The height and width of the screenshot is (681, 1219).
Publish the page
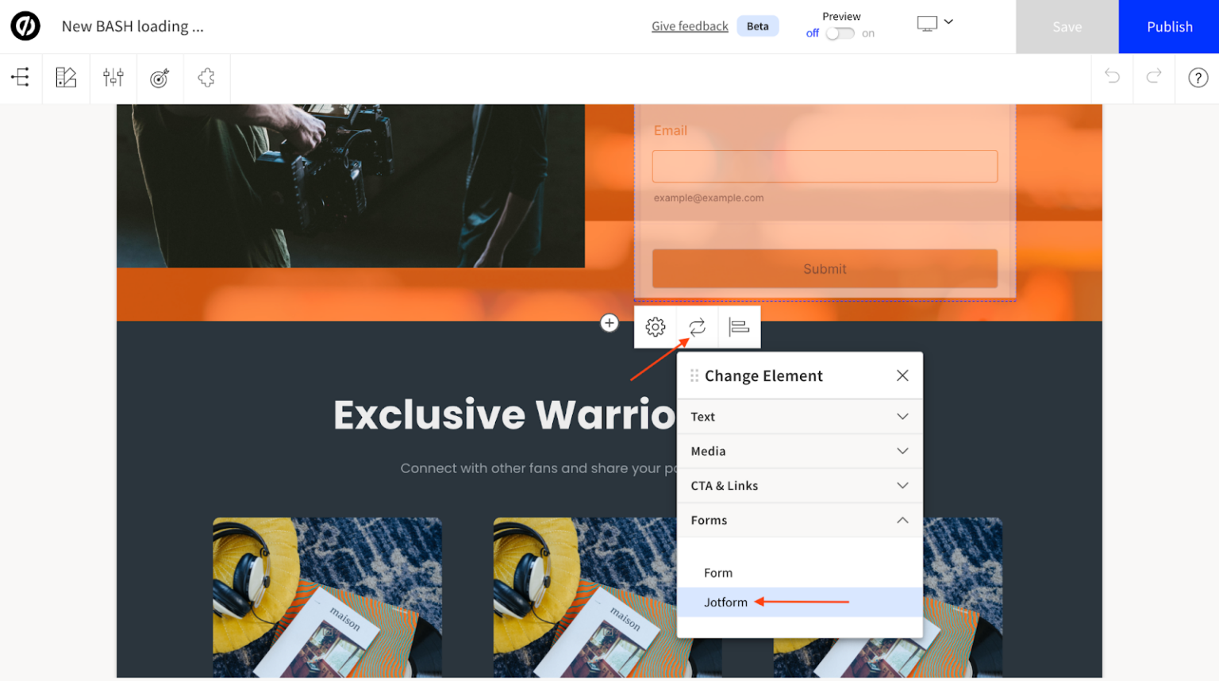click(1169, 26)
